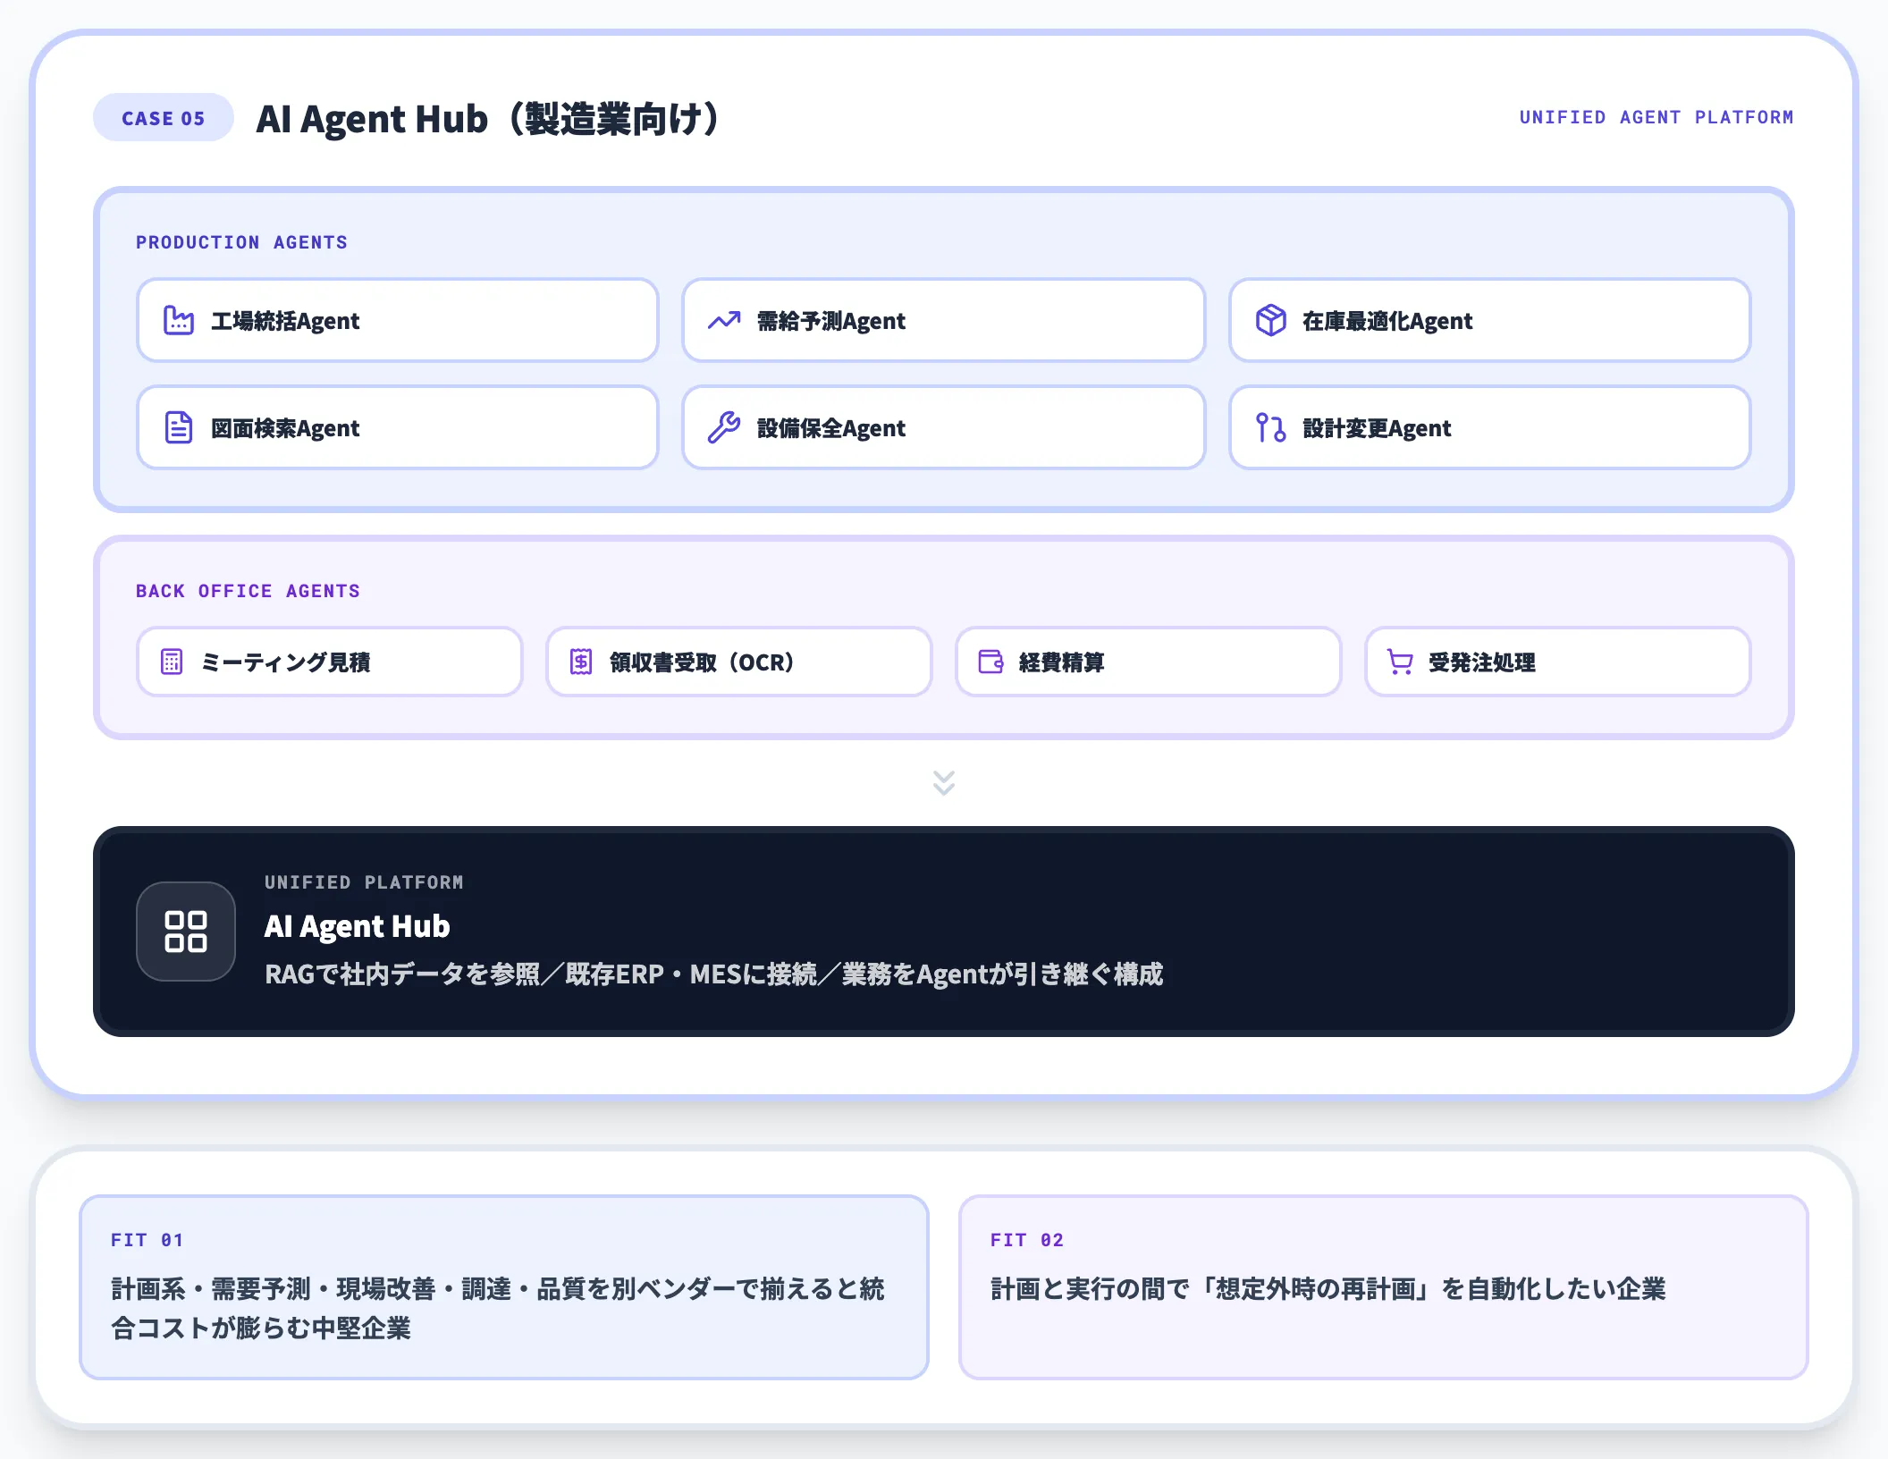
Task: Click the UNIFIED PLATFORM label in dark banner
Action: [x=364, y=882]
